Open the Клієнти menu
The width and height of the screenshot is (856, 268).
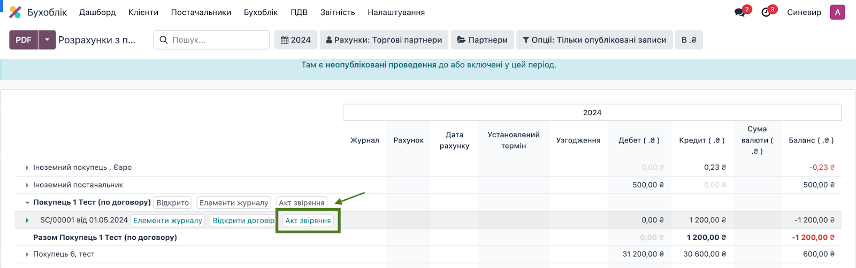click(143, 12)
